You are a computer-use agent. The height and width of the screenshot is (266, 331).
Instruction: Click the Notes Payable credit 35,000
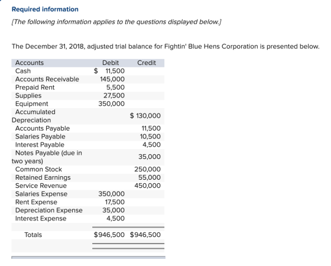pos(150,157)
